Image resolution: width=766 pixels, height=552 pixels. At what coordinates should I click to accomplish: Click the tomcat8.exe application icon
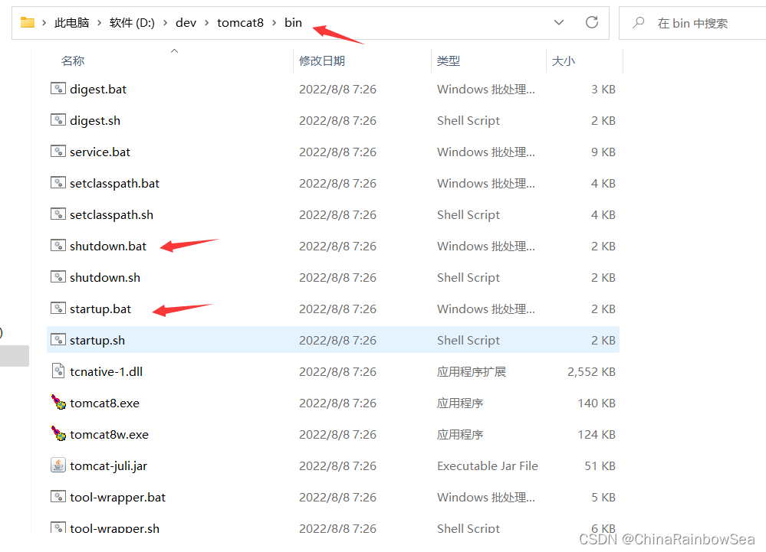tap(58, 402)
